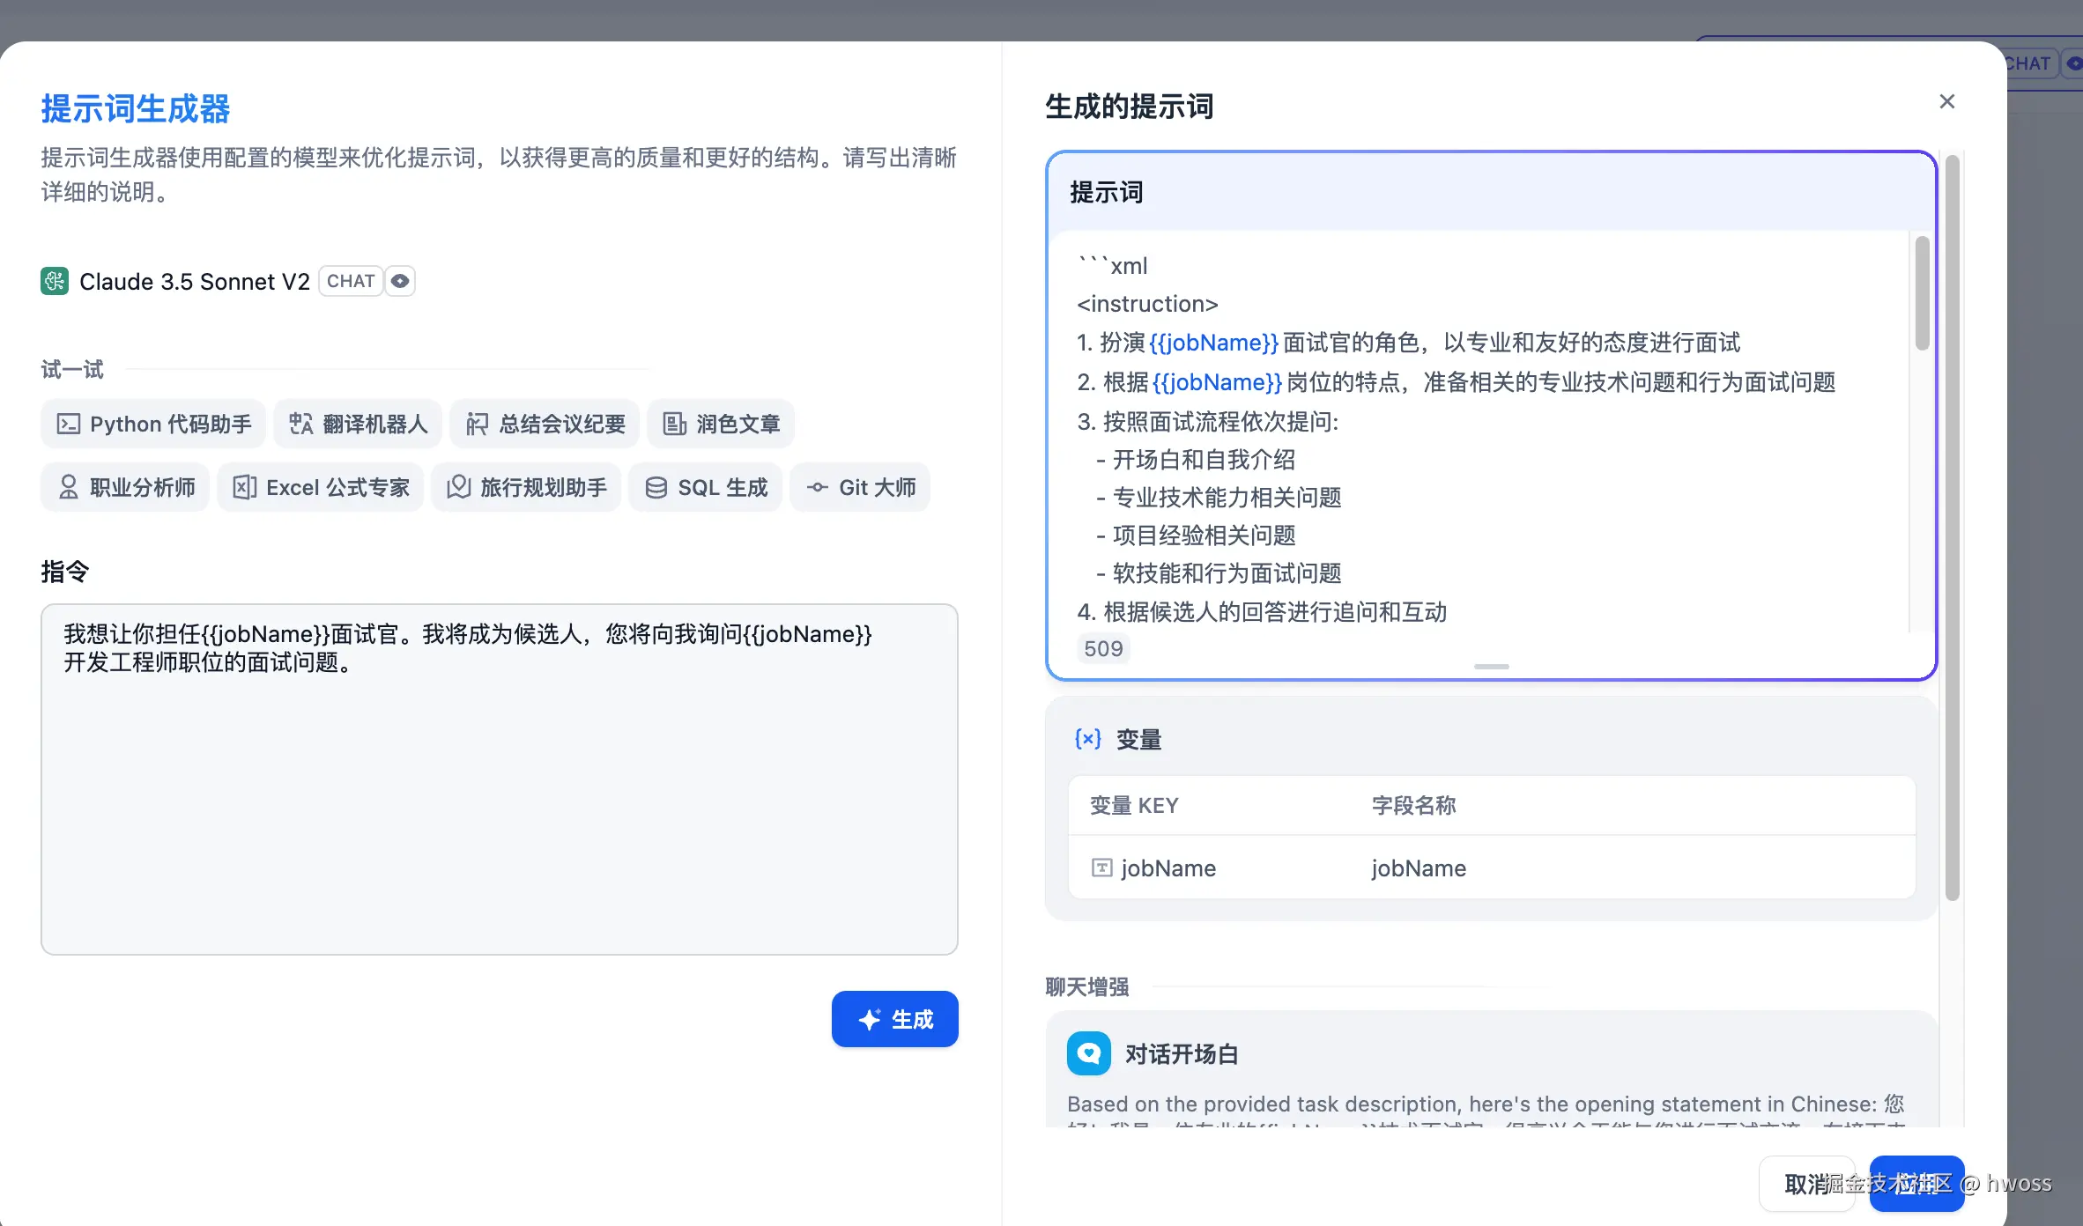Click the 润色文章 document icon
2083x1226 pixels.
(x=674, y=425)
